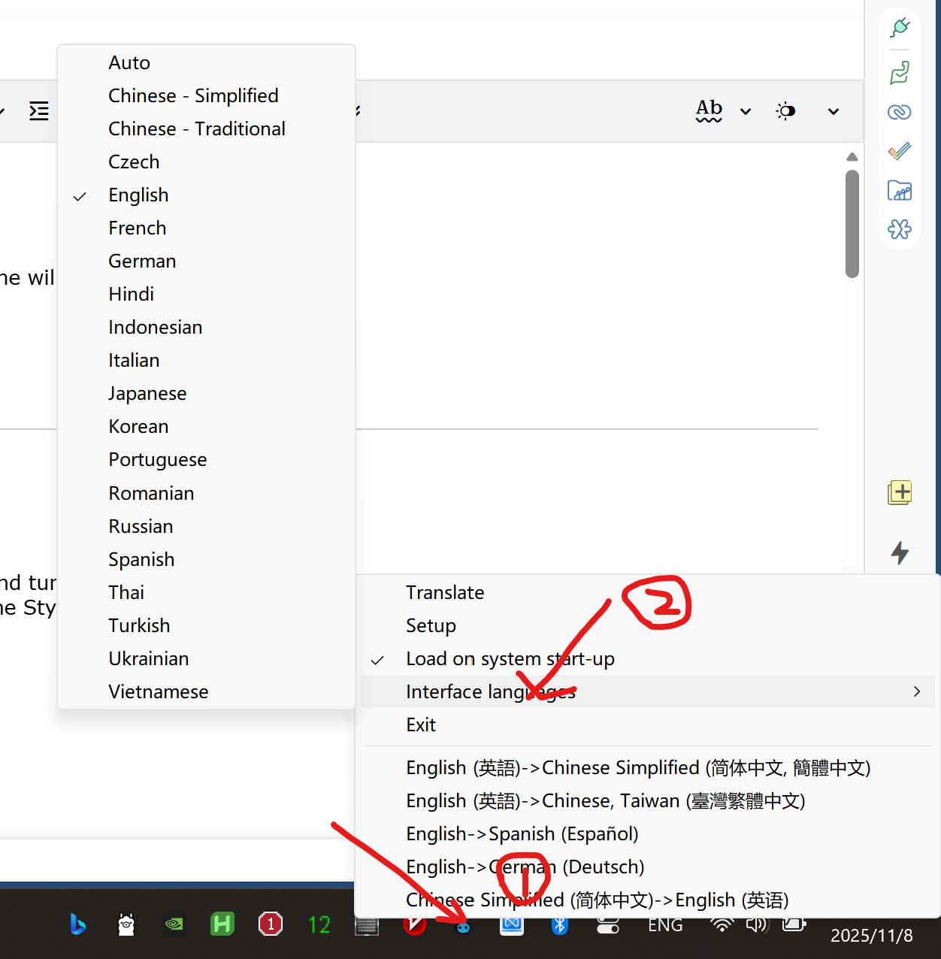The image size is (941, 959).
Task: Click the yellow add-note plus icon
Action: 900,493
